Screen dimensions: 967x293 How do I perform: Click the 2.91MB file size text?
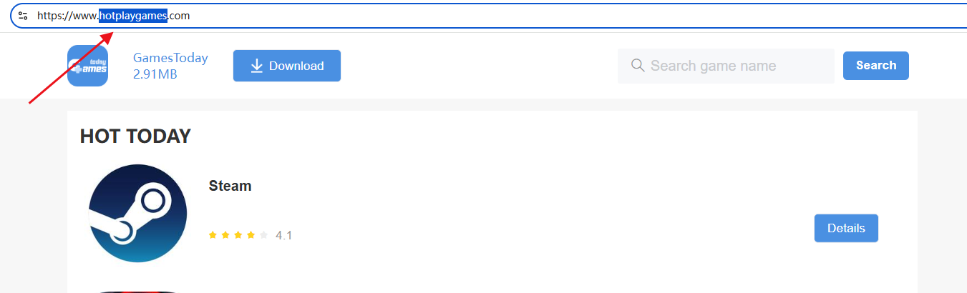pyautogui.click(x=155, y=74)
